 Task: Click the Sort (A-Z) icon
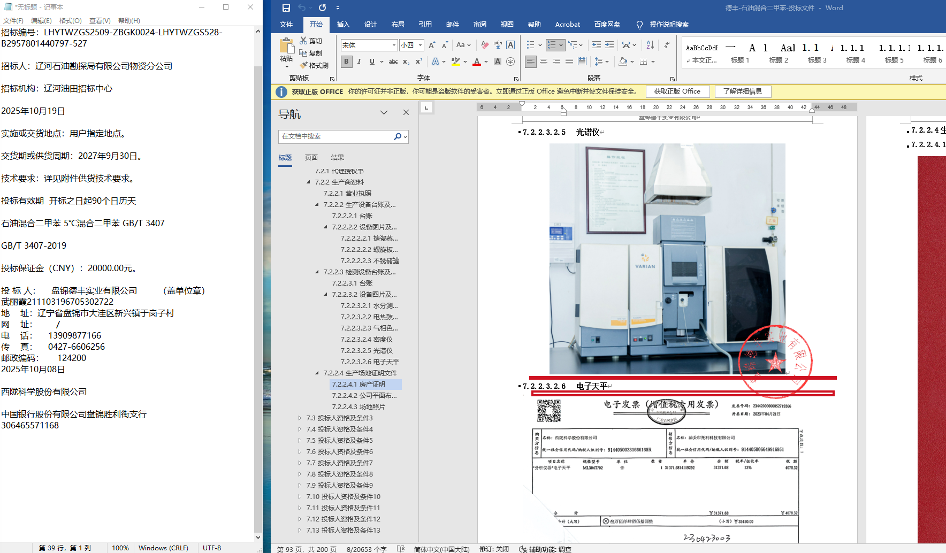pyautogui.click(x=650, y=45)
